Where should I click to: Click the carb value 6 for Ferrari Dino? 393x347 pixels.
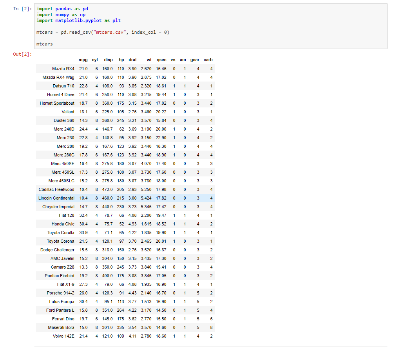pyautogui.click(x=211, y=319)
